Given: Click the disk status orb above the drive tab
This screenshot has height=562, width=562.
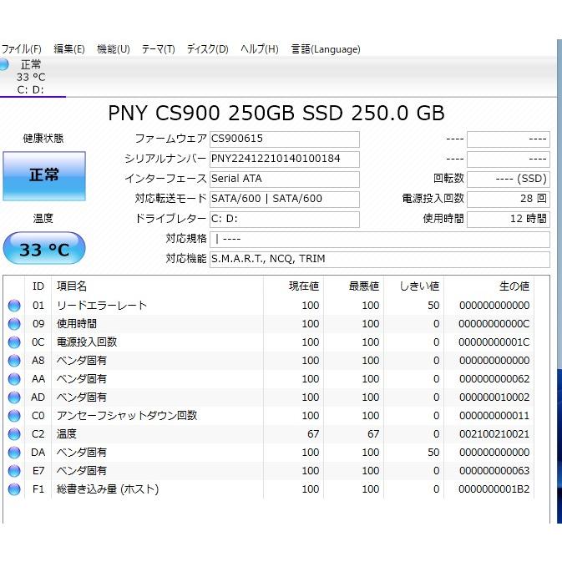Looking at the screenshot, I should pyautogui.click(x=4, y=64).
